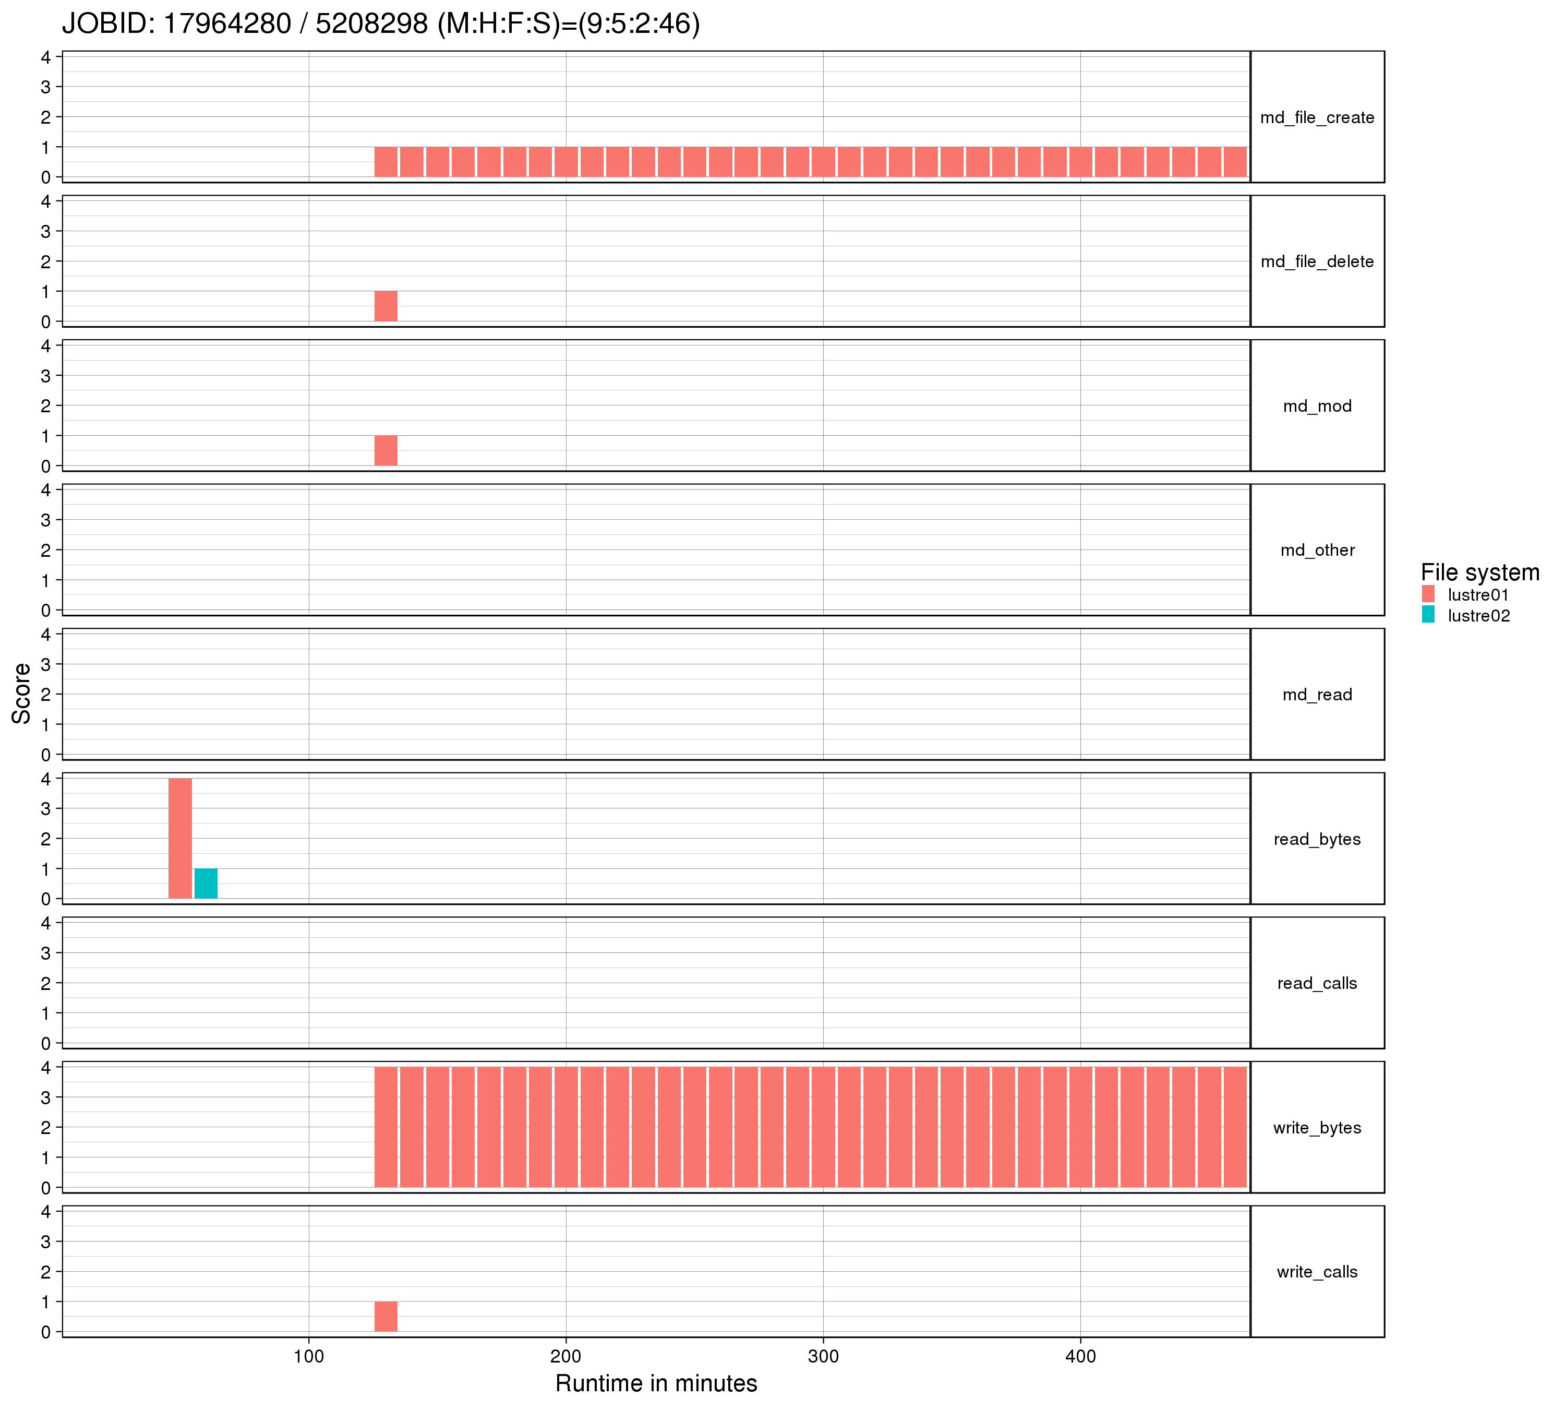The height and width of the screenshot is (1409, 1565).
Task: Click the 300 tick label on x-axis
Action: [823, 1356]
